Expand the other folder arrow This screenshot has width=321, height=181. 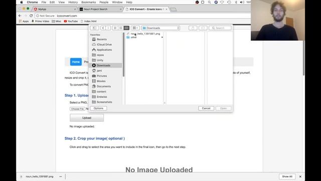pyautogui.click(x=162, y=37)
